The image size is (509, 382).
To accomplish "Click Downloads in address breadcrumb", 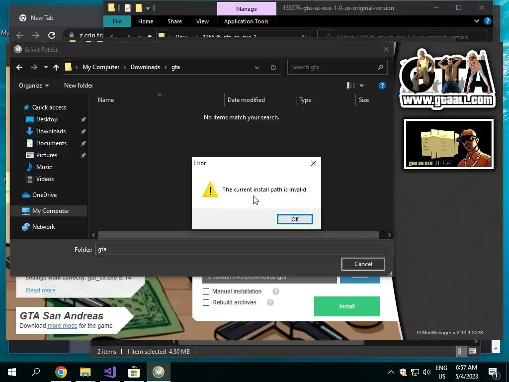I will click(145, 67).
